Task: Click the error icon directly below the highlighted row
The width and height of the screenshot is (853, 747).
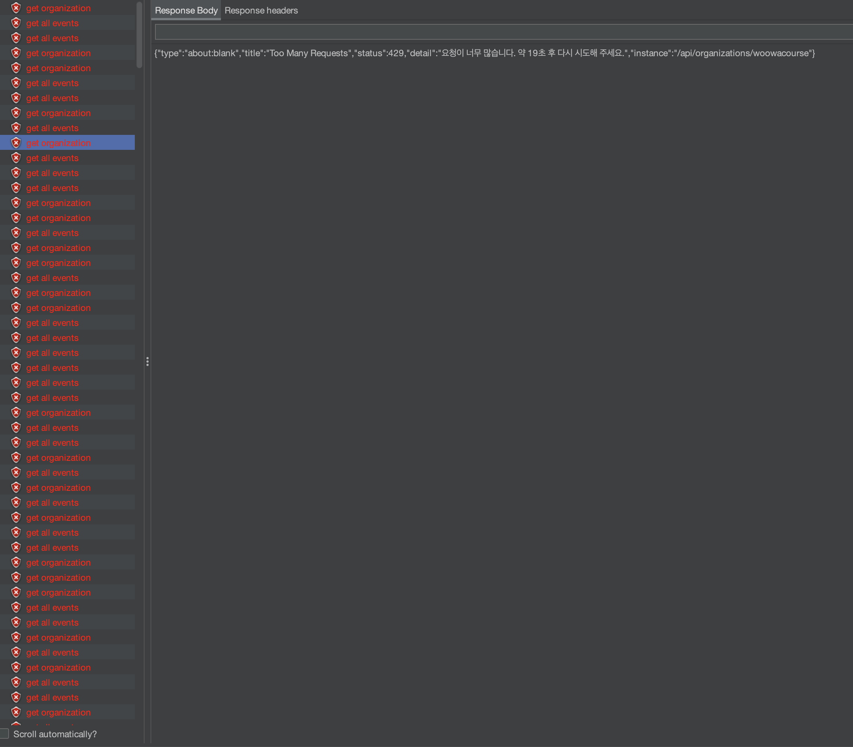Action: pos(16,158)
